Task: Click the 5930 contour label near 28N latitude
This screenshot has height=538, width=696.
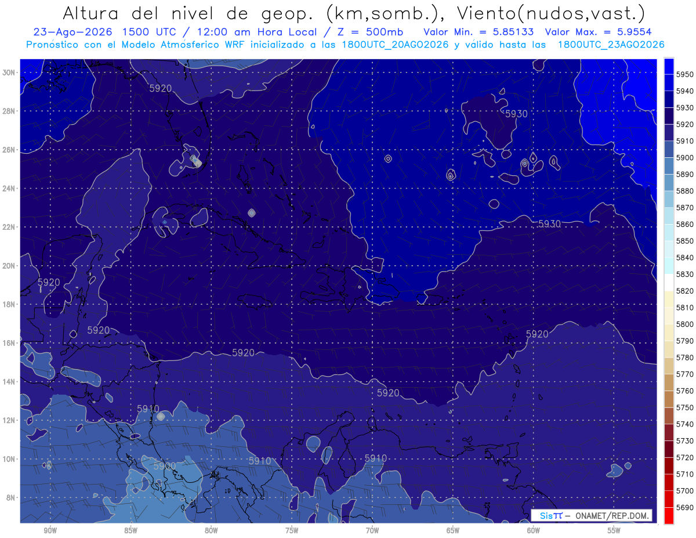Action: click(516, 114)
